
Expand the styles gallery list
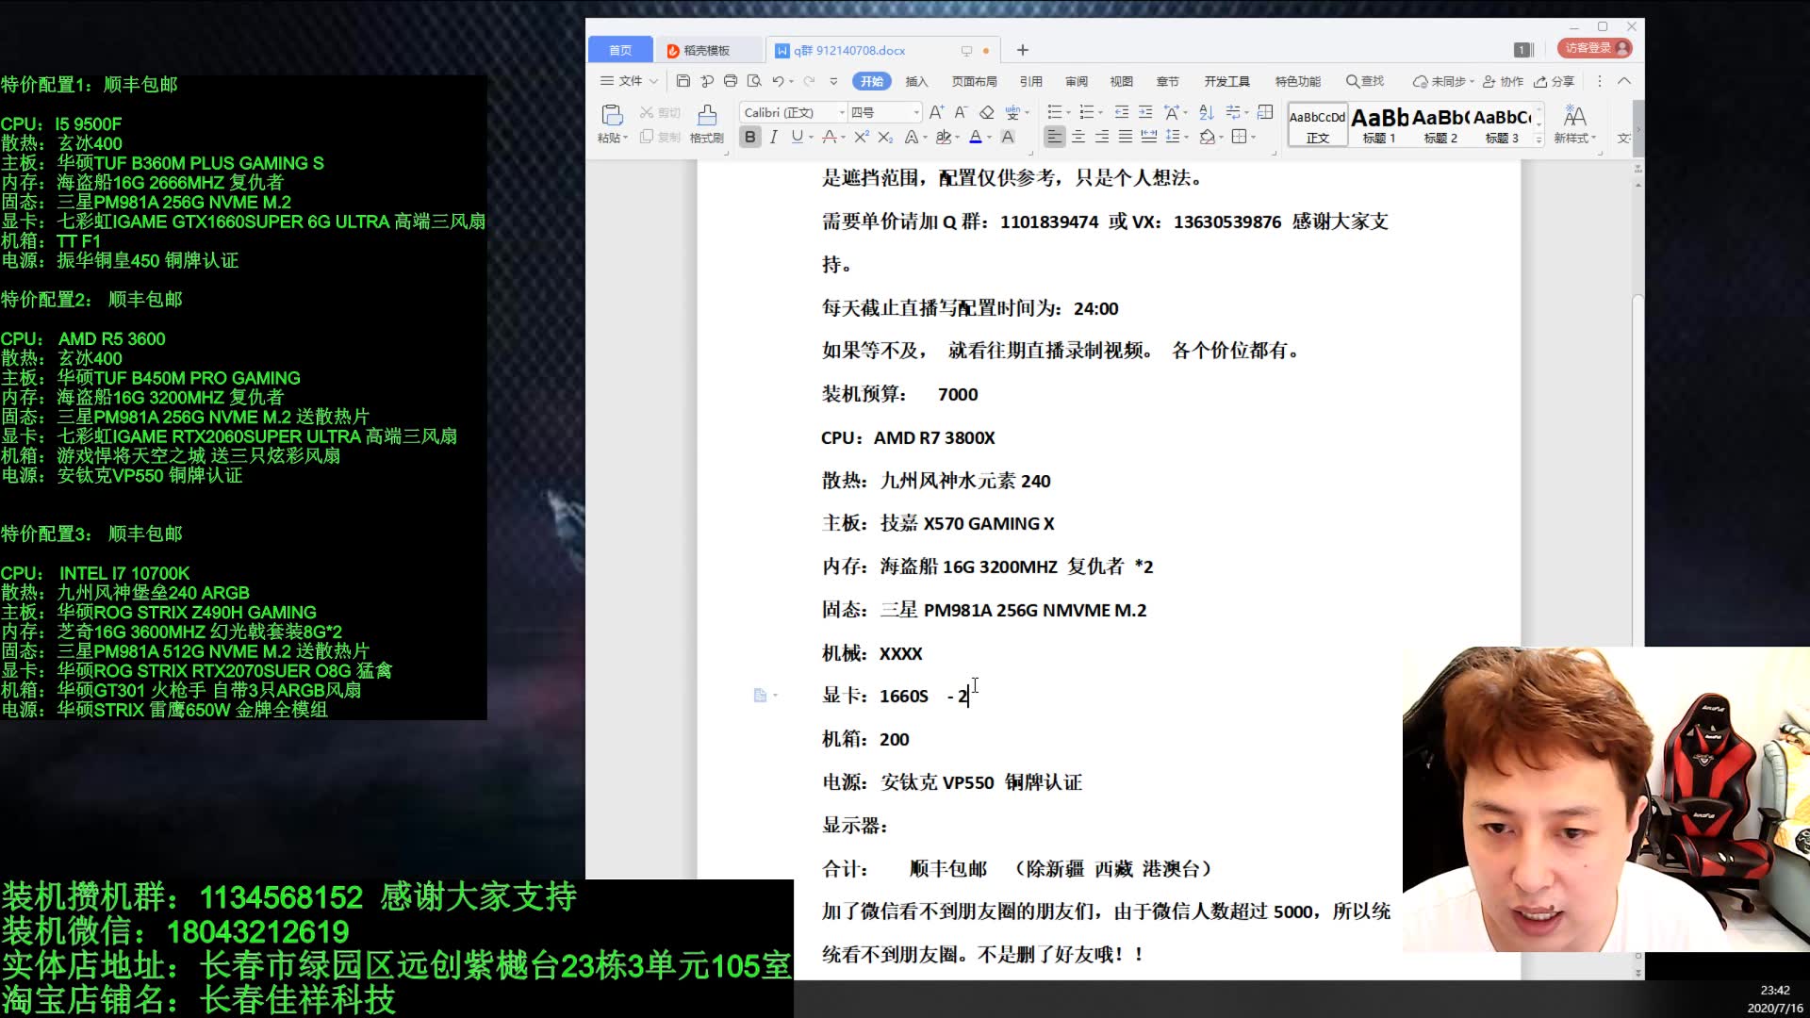click(x=1538, y=139)
